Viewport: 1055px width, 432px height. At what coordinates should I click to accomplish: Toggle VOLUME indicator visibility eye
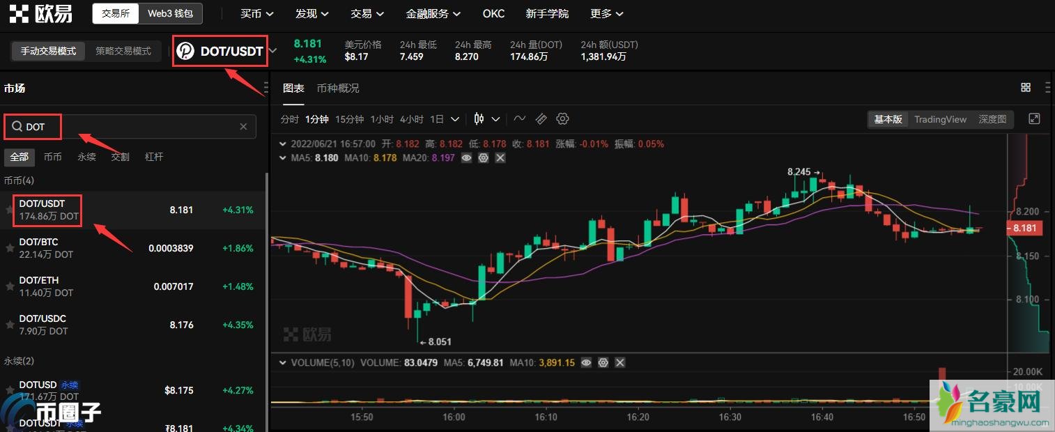pos(587,363)
